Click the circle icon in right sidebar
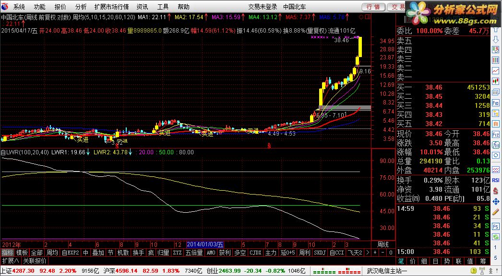The width and height of the screenshot is (502, 276). coord(496,155)
